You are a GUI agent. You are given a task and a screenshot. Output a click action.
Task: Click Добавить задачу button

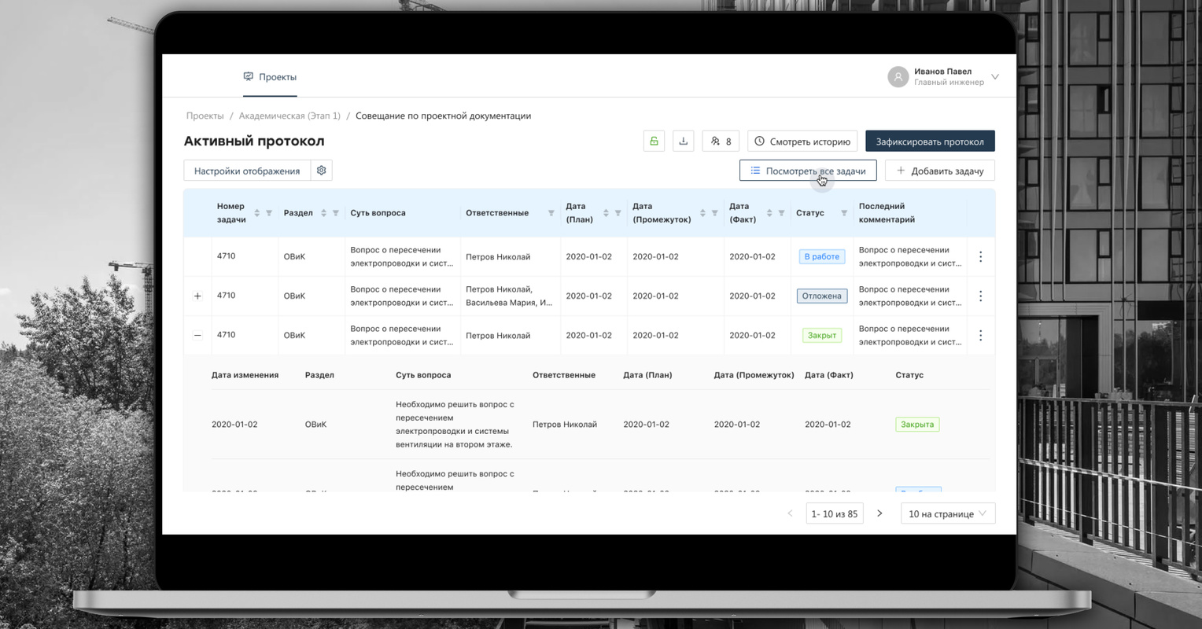point(940,171)
